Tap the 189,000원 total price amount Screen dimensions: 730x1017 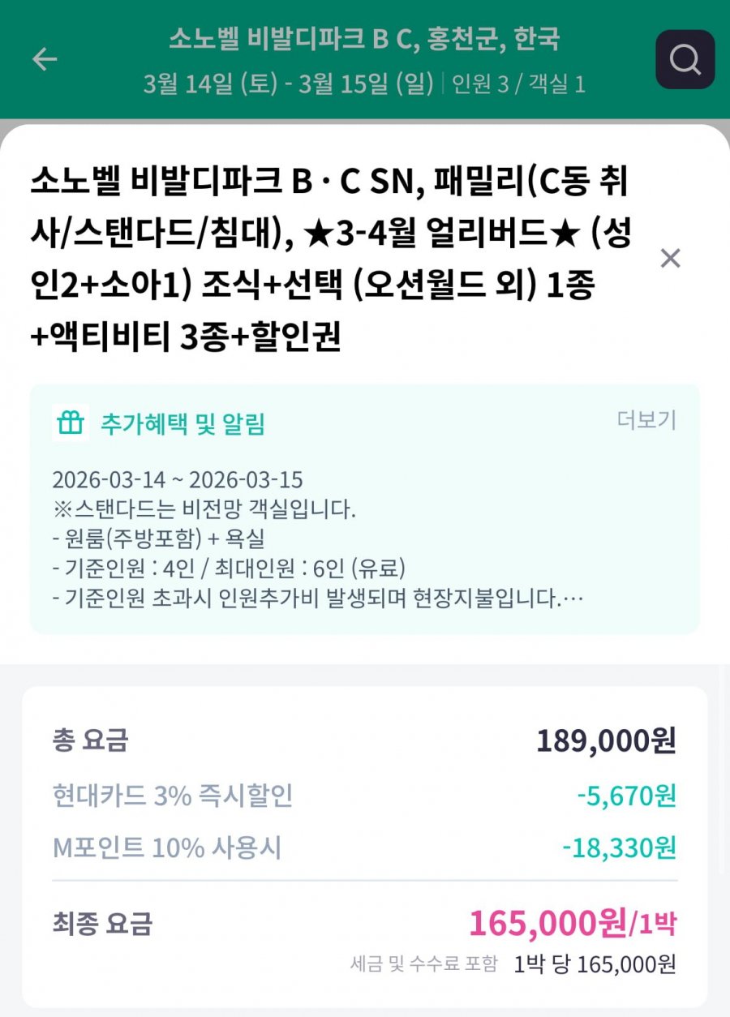click(x=605, y=740)
